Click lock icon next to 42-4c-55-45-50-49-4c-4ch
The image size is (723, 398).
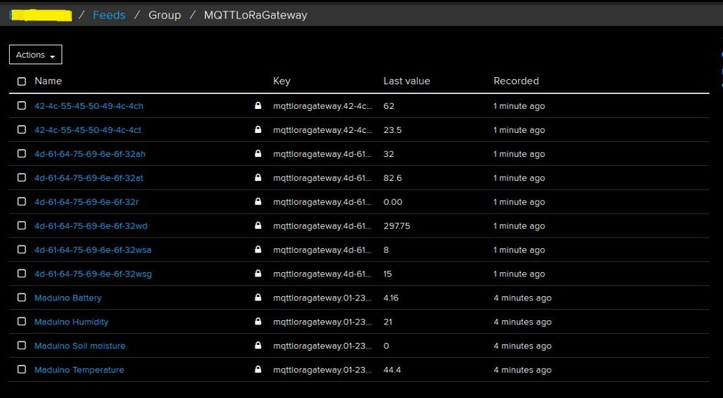click(258, 106)
